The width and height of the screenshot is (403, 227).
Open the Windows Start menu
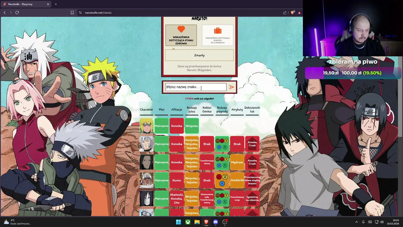[x=179, y=222]
